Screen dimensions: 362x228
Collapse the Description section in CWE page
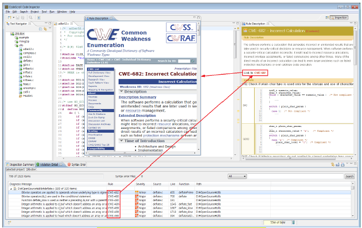(121, 92)
